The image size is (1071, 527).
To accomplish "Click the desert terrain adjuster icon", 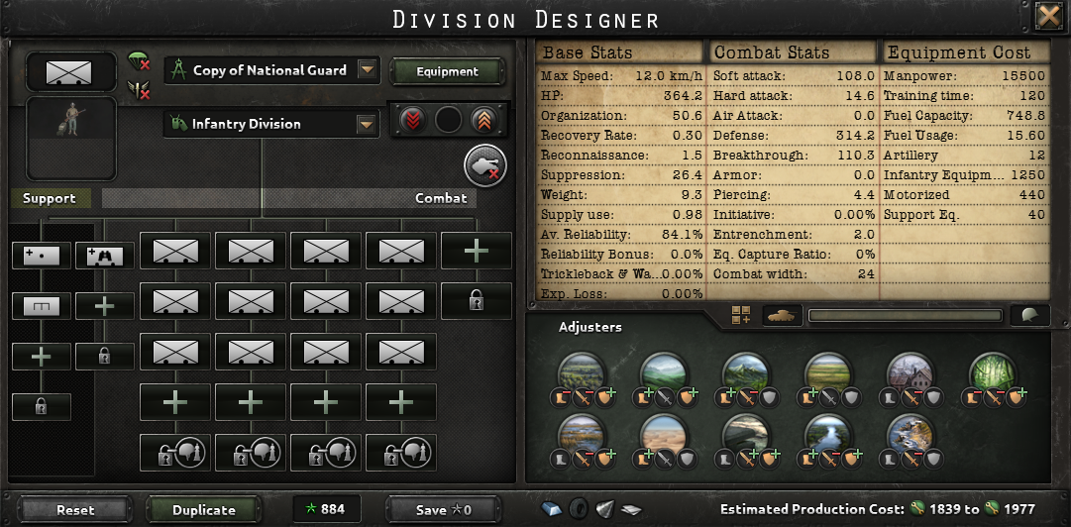I will coord(663,436).
